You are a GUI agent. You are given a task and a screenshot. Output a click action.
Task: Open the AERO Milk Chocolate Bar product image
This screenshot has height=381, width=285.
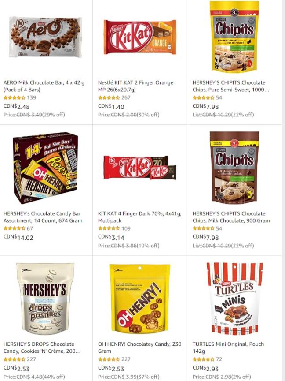[x=45, y=37]
